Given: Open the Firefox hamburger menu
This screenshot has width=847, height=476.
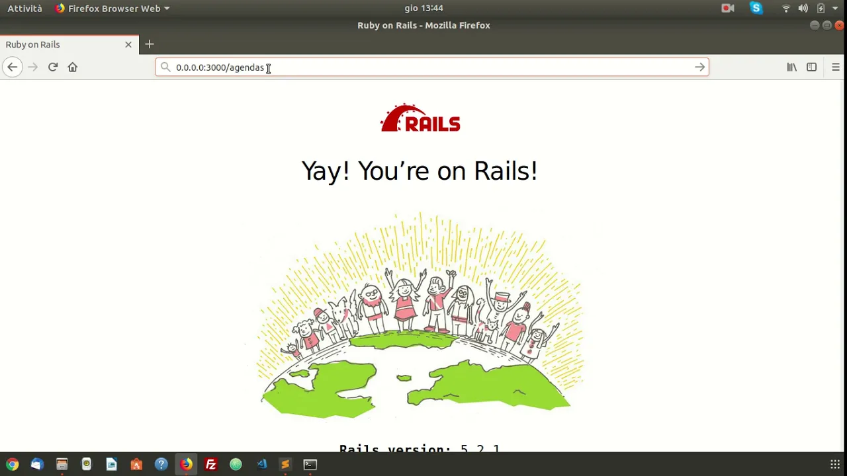Looking at the screenshot, I should point(836,67).
